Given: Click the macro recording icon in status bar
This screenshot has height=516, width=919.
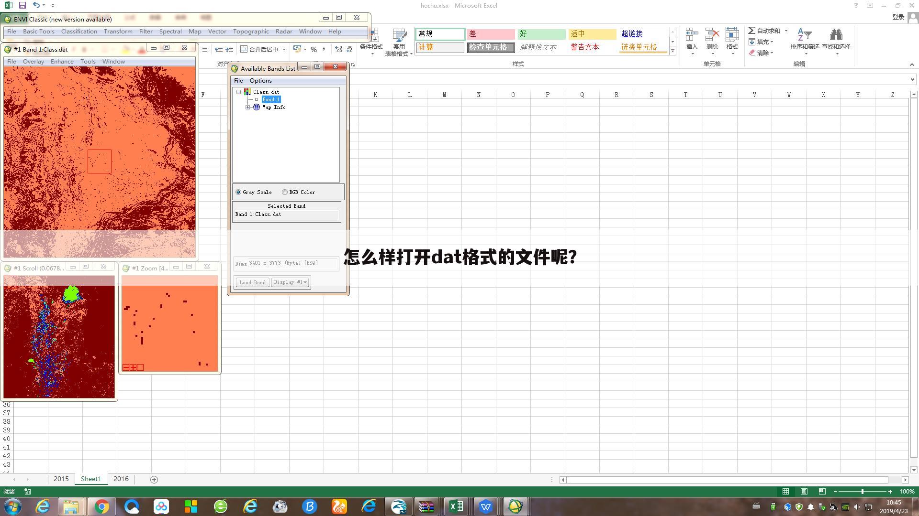Looking at the screenshot, I should point(28,491).
